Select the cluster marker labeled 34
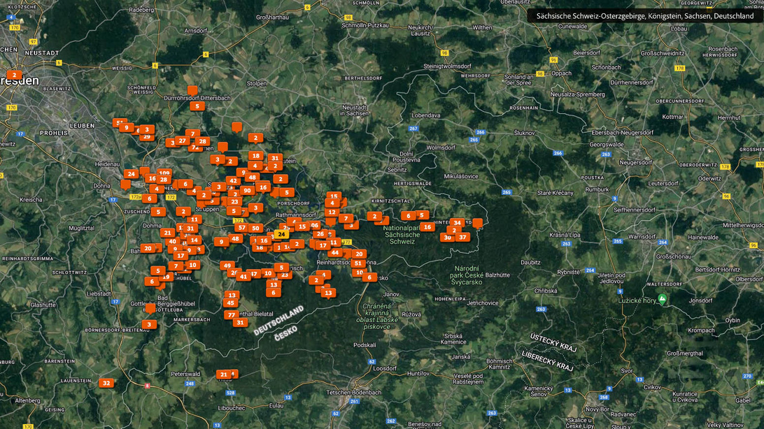 pos(457,224)
